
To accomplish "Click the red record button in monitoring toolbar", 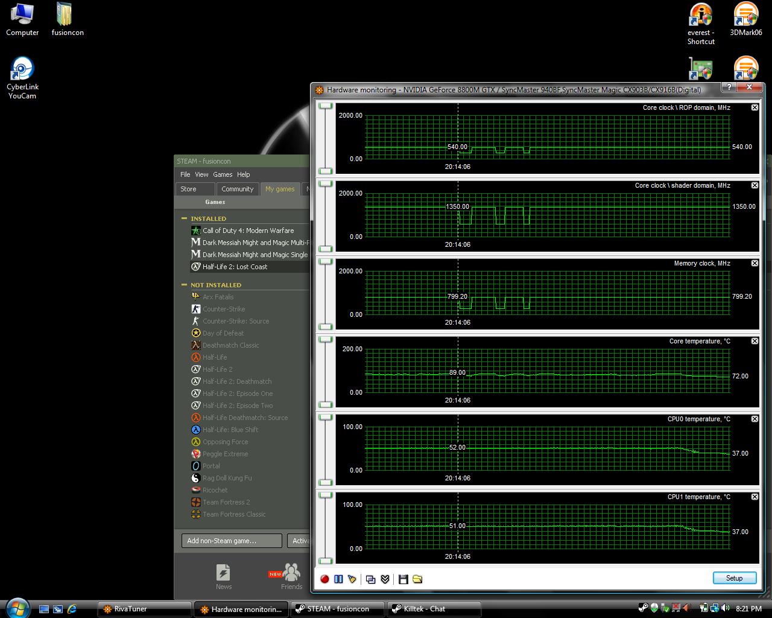I will tap(324, 579).
